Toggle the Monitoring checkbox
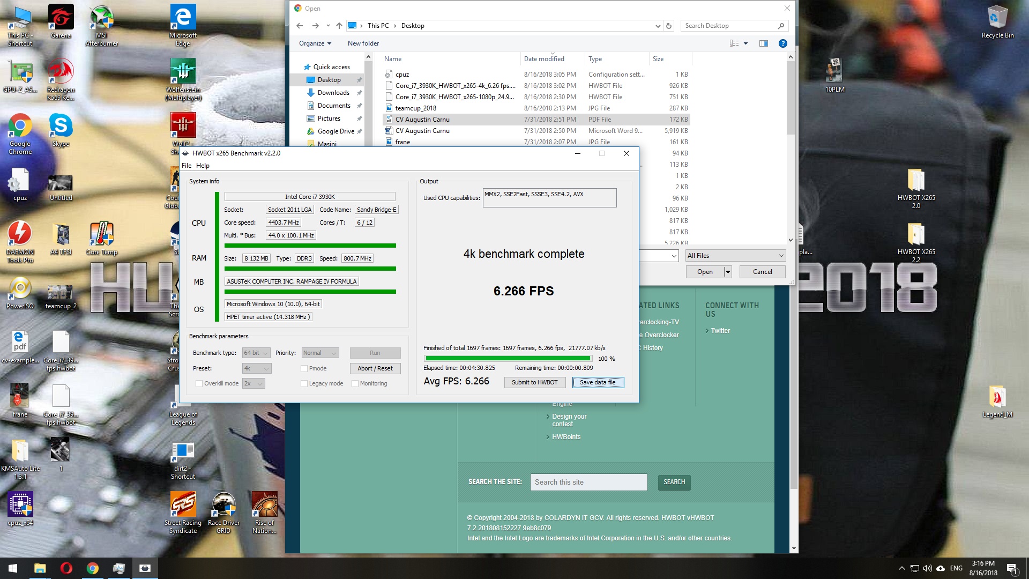1029x579 pixels. click(x=355, y=383)
